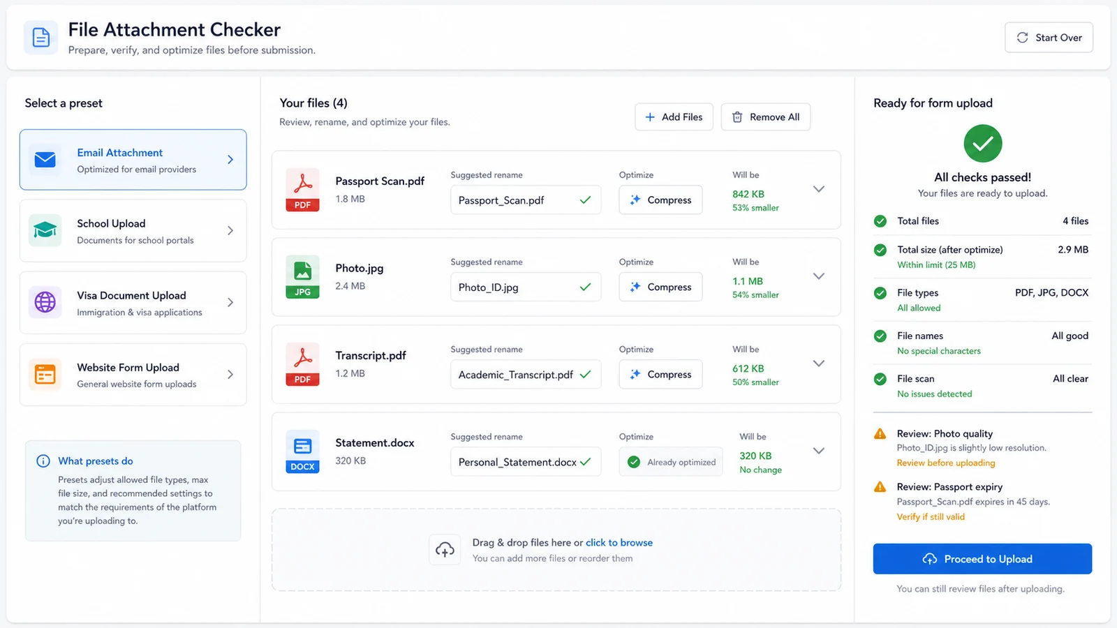1117x628 pixels.
Task: Click the PDF icon for Transcript.pdf
Action: point(302,364)
